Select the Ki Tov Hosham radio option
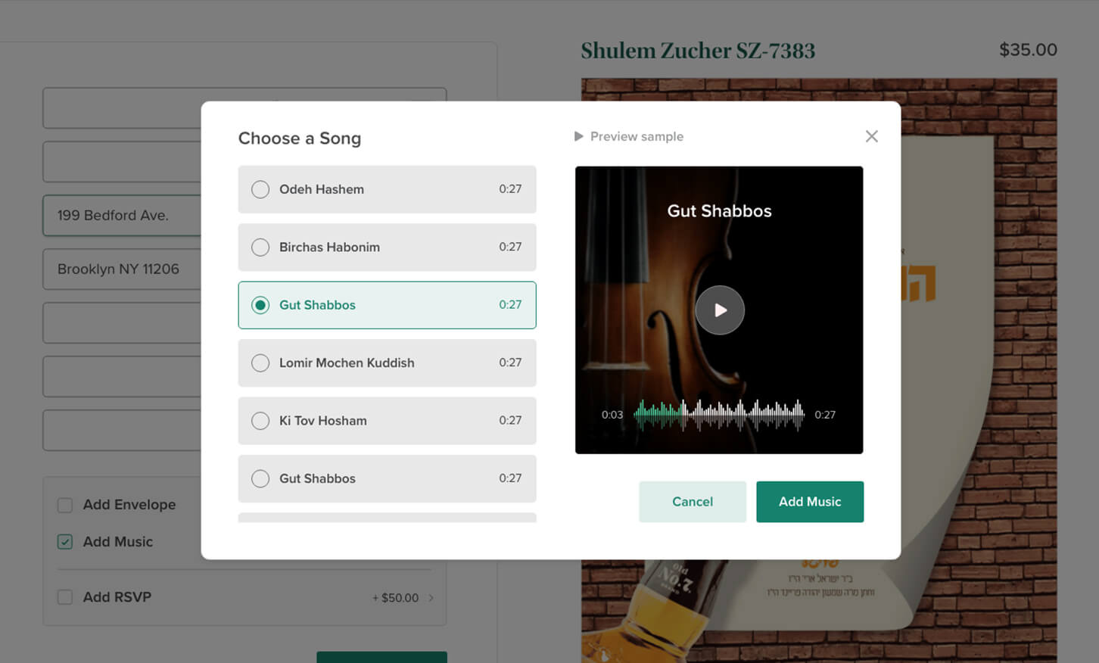1099x663 pixels. 260,421
